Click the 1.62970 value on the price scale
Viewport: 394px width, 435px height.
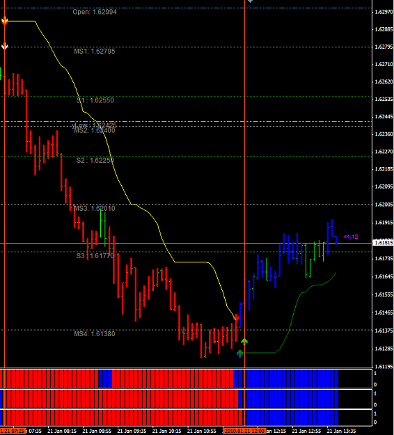click(384, 12)
